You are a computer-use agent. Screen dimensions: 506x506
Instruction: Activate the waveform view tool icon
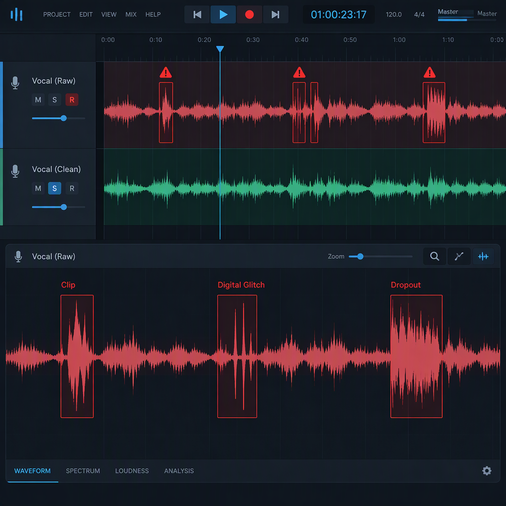(483, 256)
